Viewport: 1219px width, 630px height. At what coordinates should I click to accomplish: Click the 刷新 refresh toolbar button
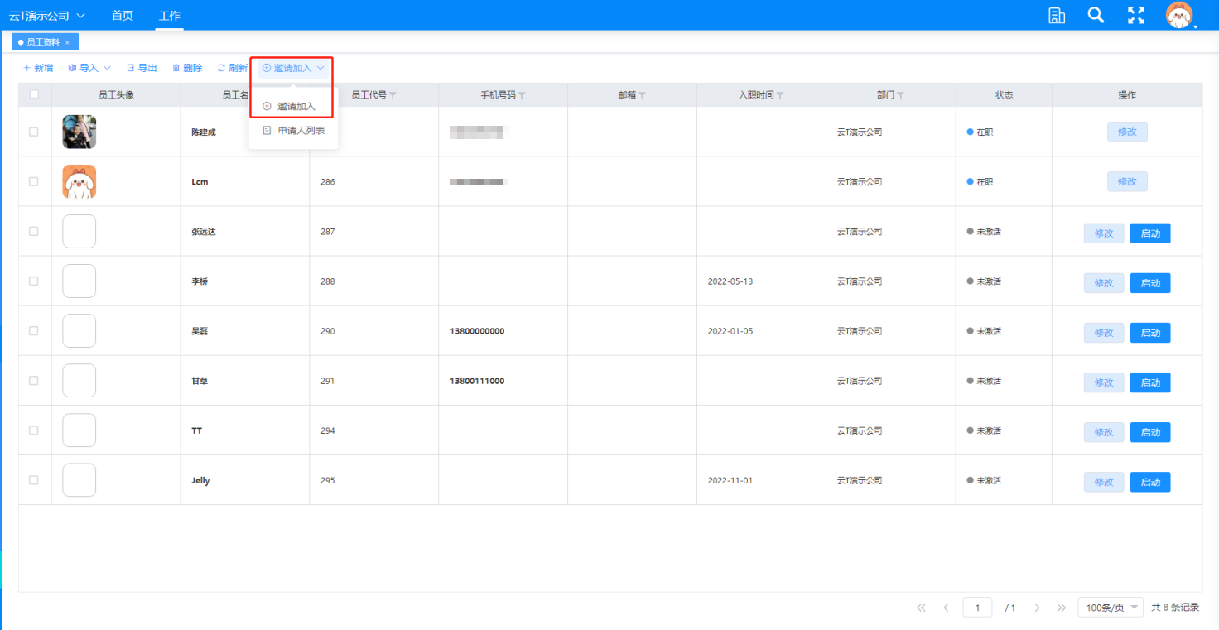coord(232,68)
